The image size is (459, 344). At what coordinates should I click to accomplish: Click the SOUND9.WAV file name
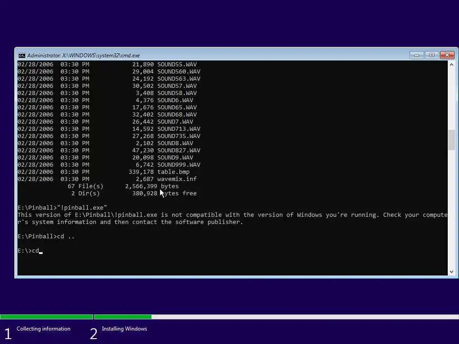175,158
